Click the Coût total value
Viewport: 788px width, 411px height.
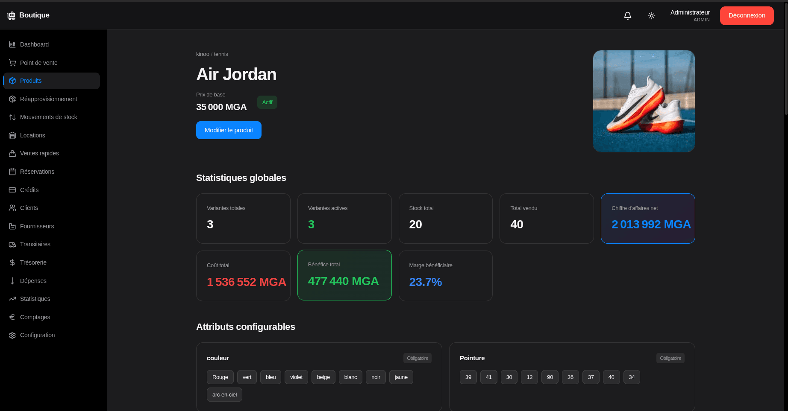pos(246,282)
